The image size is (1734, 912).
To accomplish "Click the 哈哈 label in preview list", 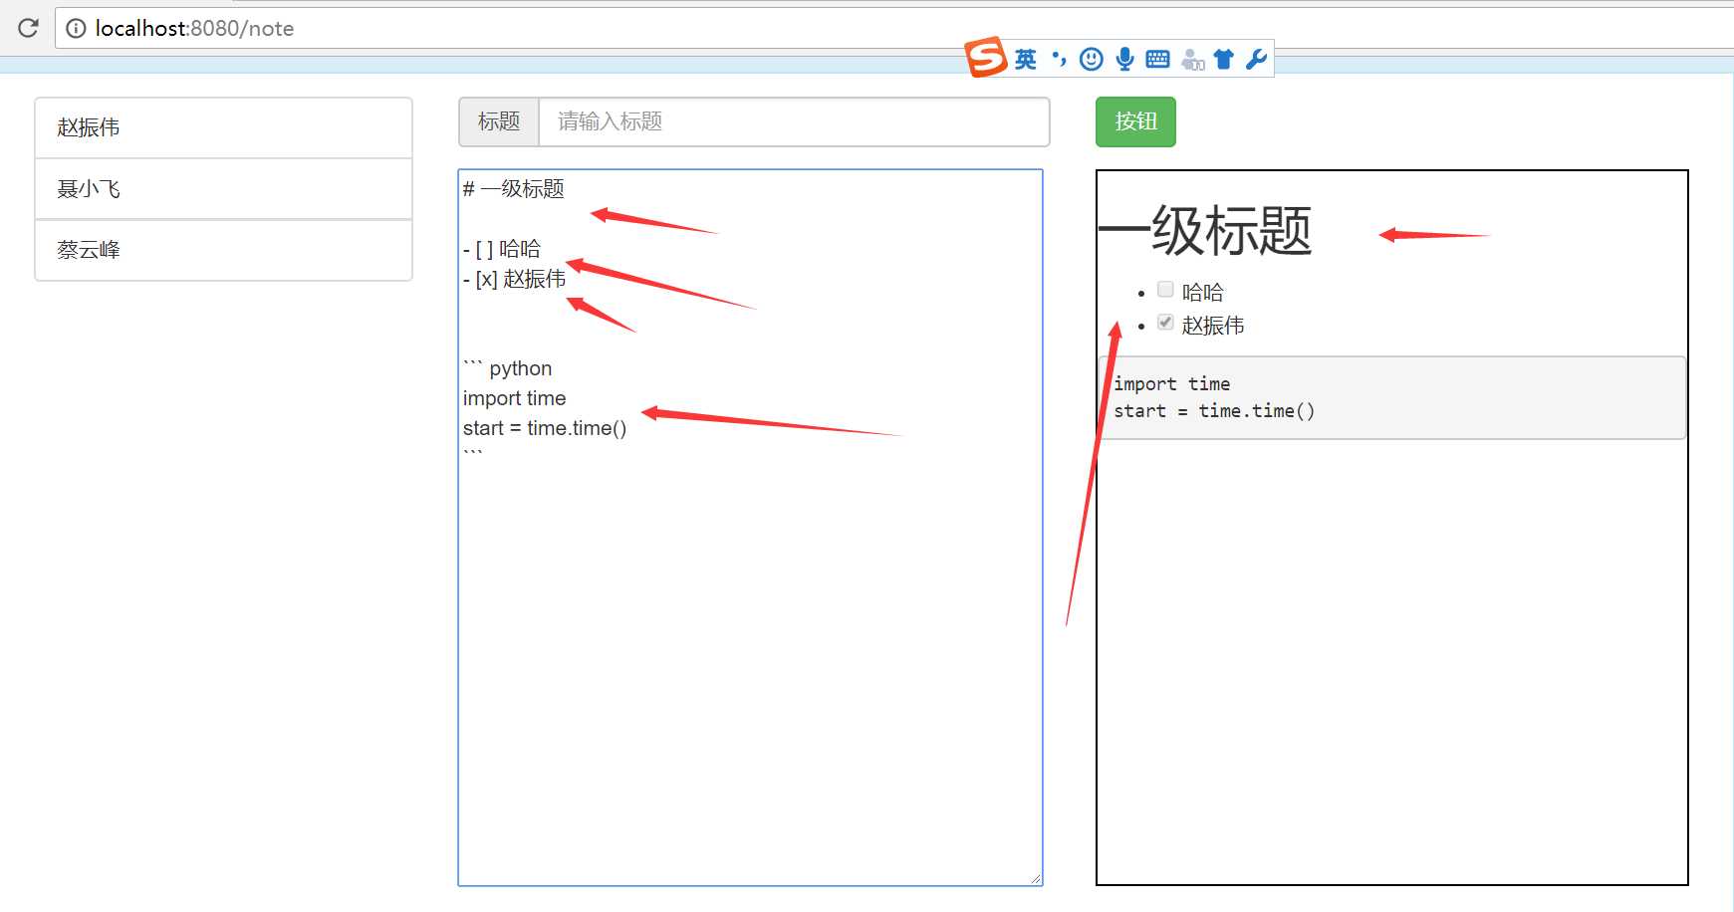I will [x=1203, y=293].
